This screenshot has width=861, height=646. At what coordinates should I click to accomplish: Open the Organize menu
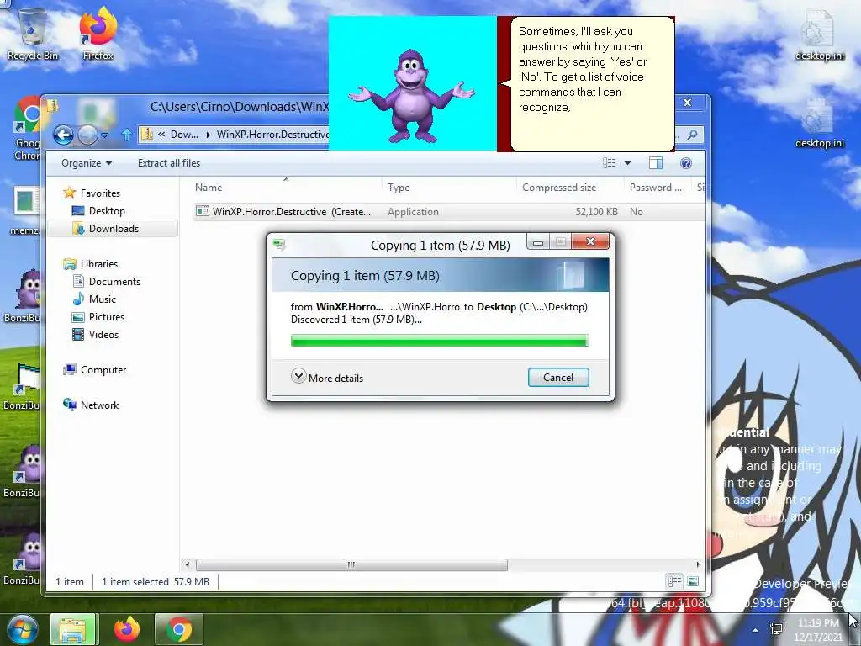coord(87,163)
